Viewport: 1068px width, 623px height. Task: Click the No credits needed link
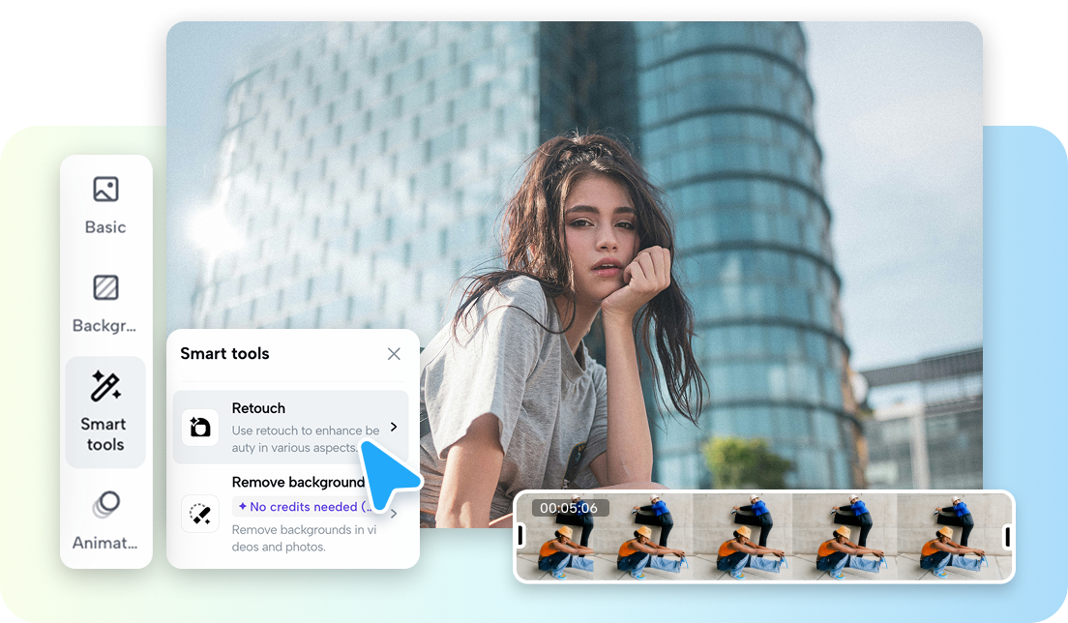tap(302, 507)
